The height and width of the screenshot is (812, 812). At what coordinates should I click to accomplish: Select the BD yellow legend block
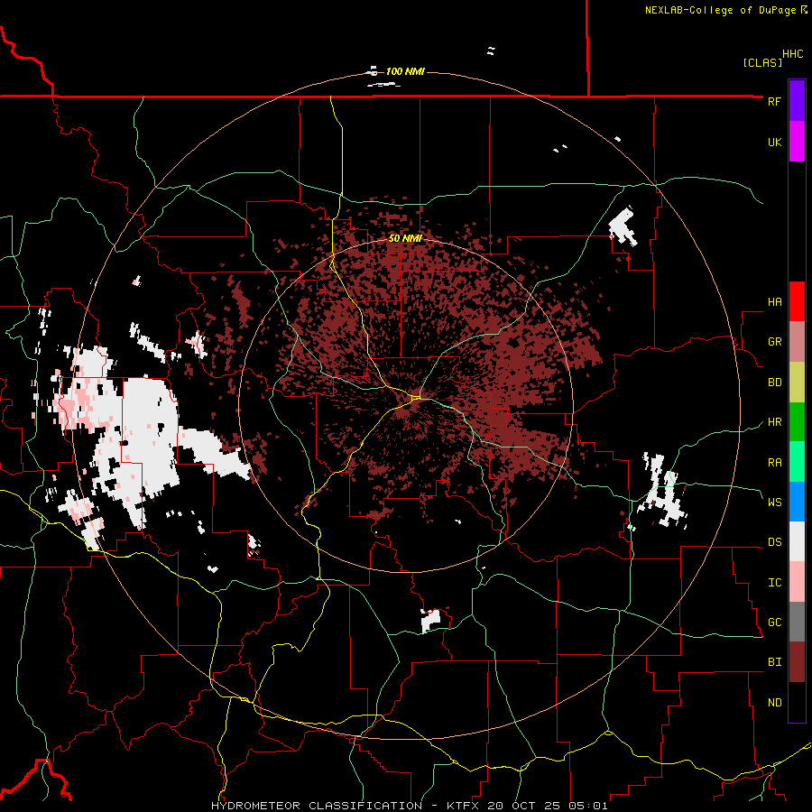click(797, 383)
